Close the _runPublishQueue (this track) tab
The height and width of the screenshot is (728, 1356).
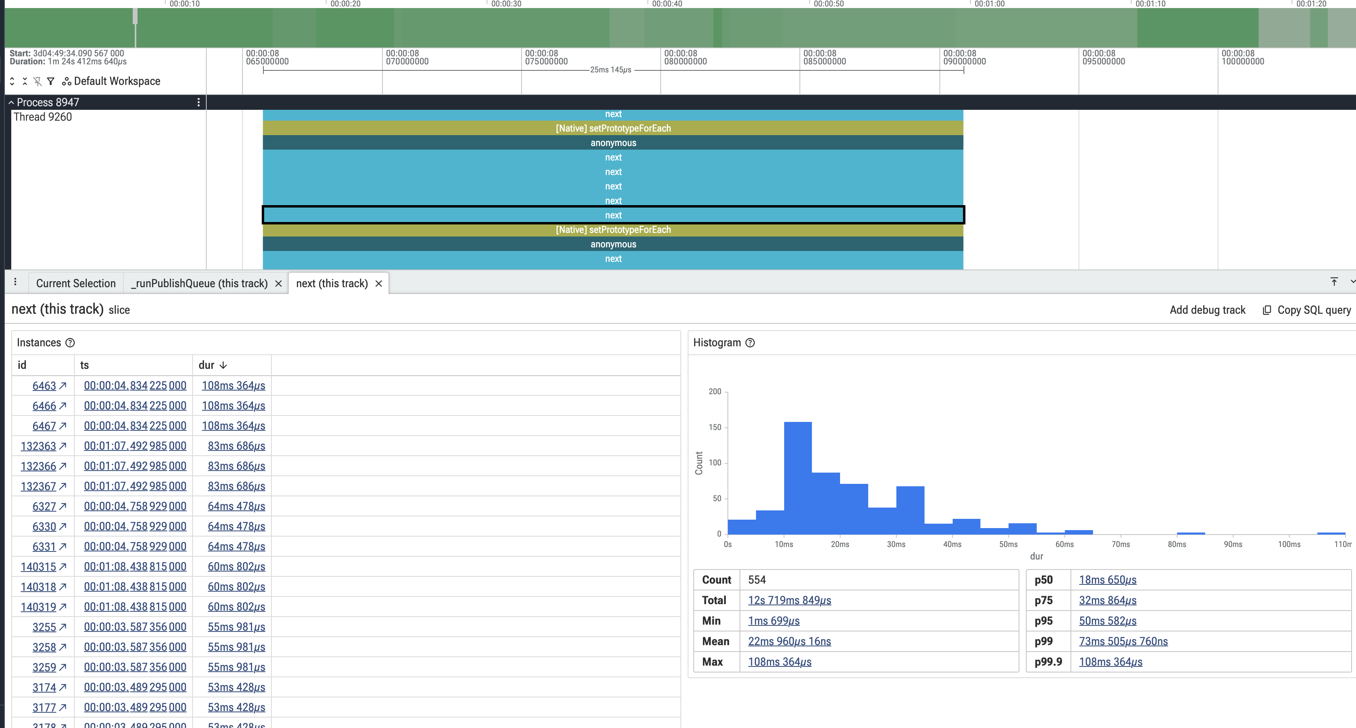tap(278, 284)
